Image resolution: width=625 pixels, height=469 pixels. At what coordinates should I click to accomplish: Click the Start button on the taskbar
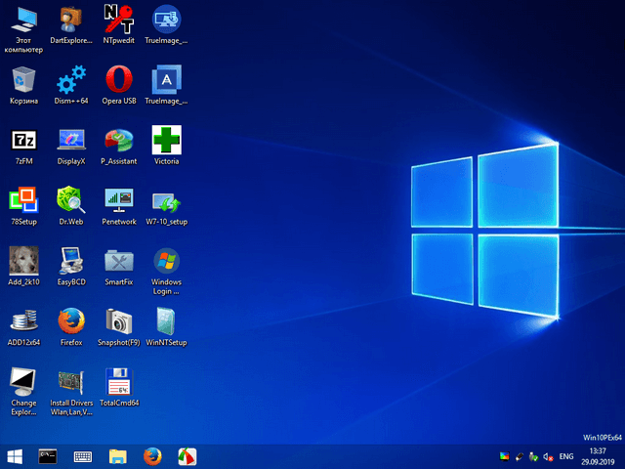(x=16, y=455)
